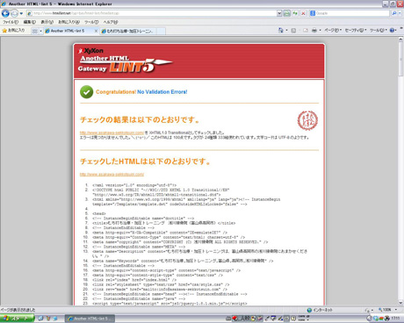404x323 pixels.
Task: Go back with the browser Back arrow
Action: pos(5,13)
